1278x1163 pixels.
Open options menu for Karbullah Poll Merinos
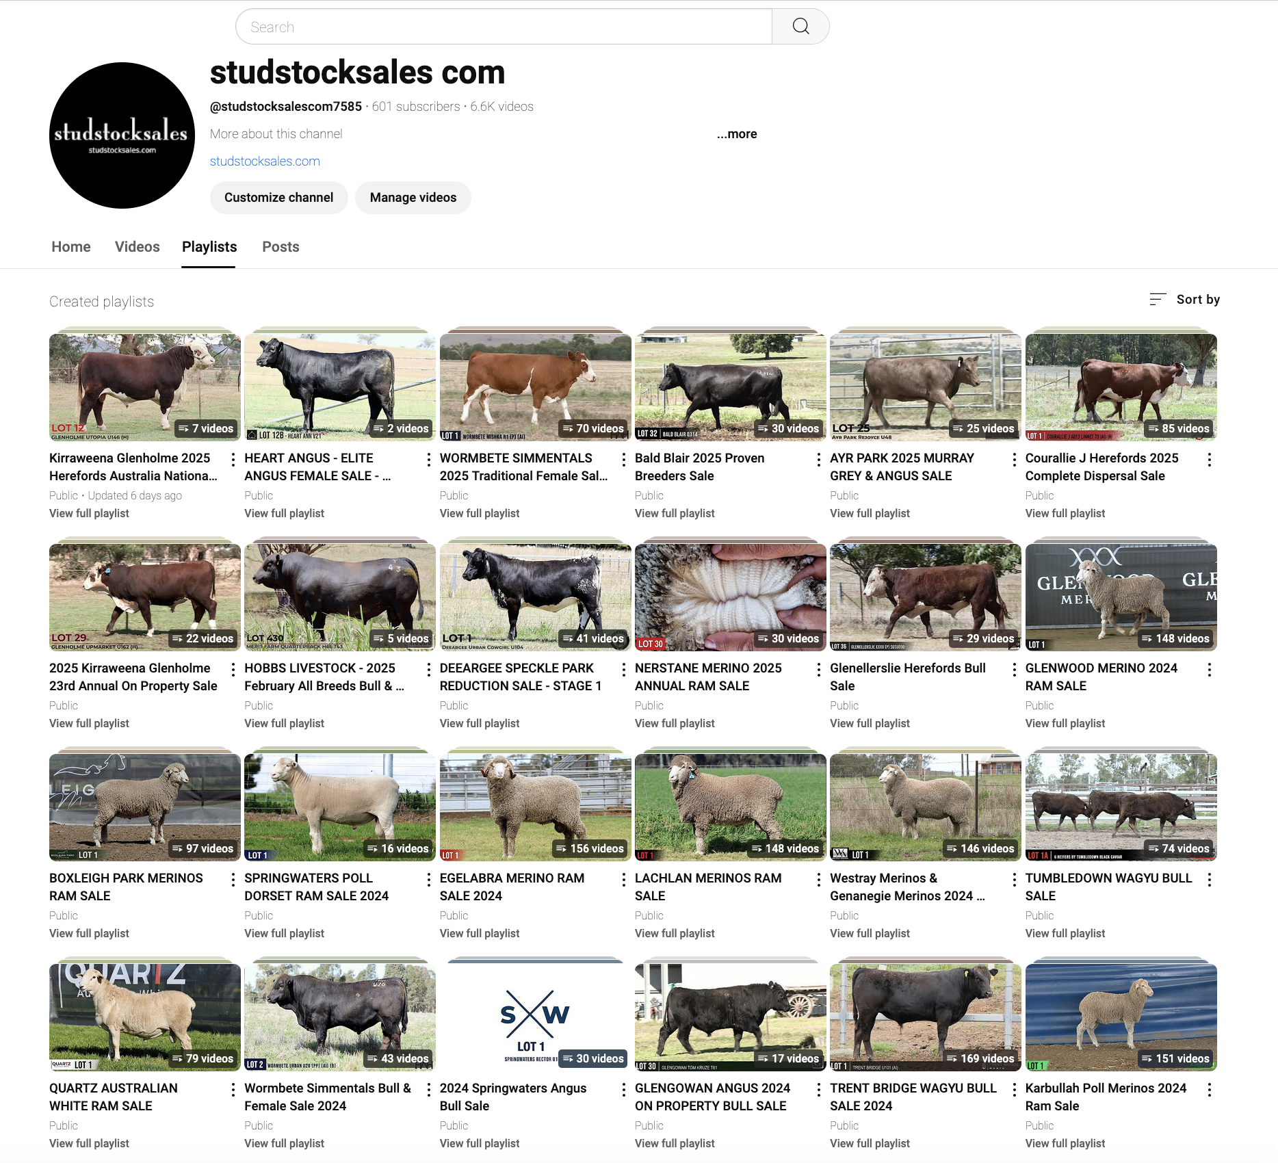[1210, 1089]
